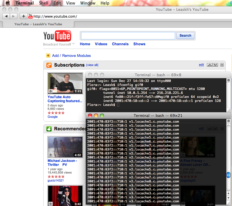Open the Shell menu

[44, 3]
